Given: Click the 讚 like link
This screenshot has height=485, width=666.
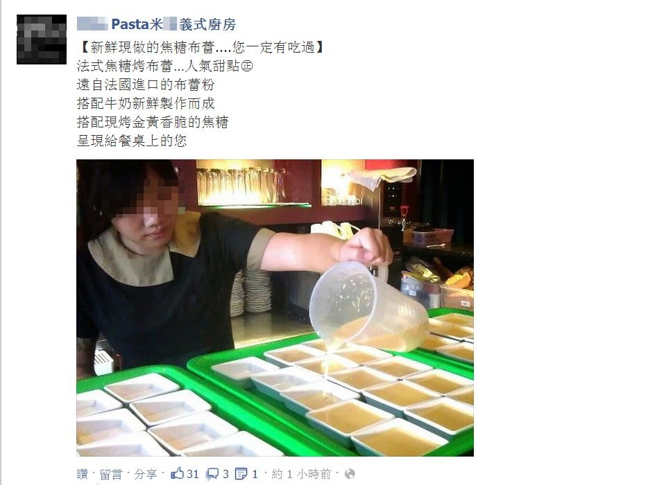Looking at the screenshot, I should pyautogui.click(x=83, y=474).
